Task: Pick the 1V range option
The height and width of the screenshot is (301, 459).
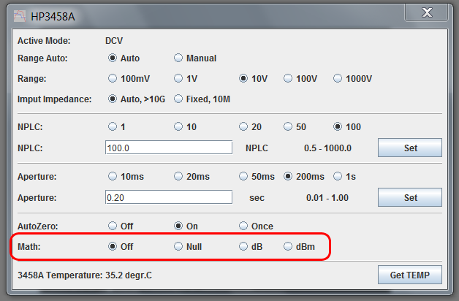Action: pyautogui.click(x=178, y=78)
